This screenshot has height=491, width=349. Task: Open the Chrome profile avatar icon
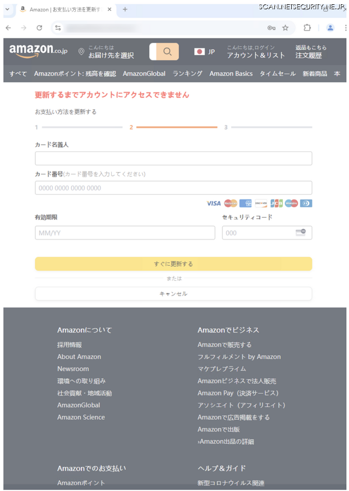point(330,28)
